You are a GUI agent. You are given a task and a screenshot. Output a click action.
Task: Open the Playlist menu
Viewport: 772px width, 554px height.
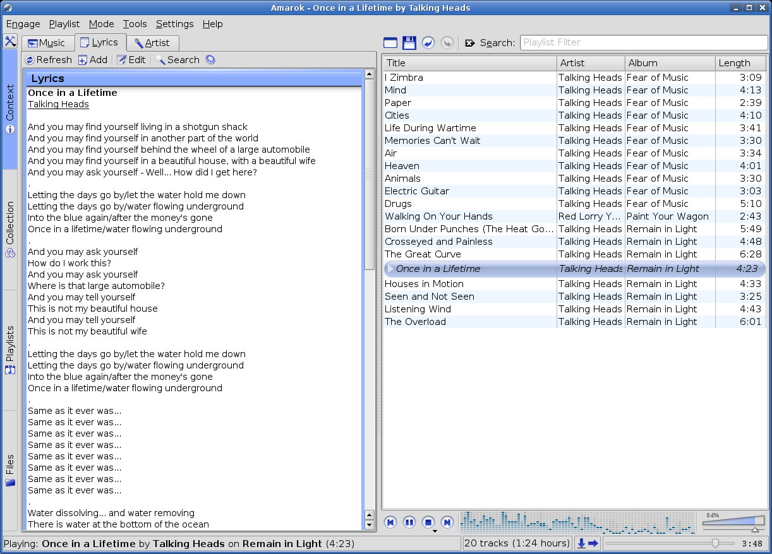click(x=64, y=24)
